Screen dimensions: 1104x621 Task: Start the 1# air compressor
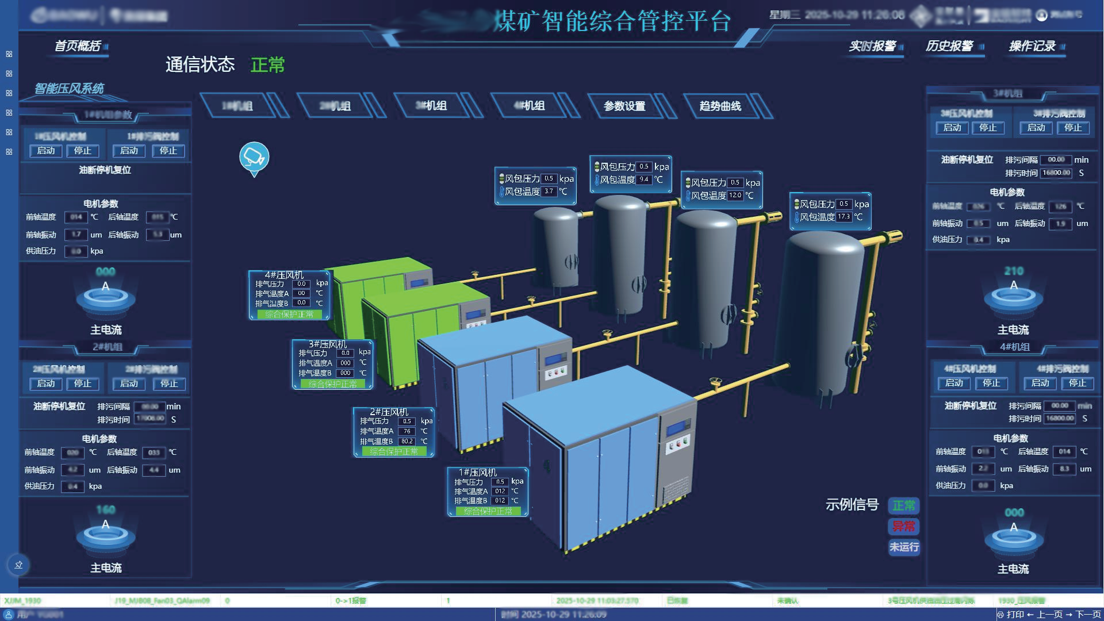[x=46, y=151]
